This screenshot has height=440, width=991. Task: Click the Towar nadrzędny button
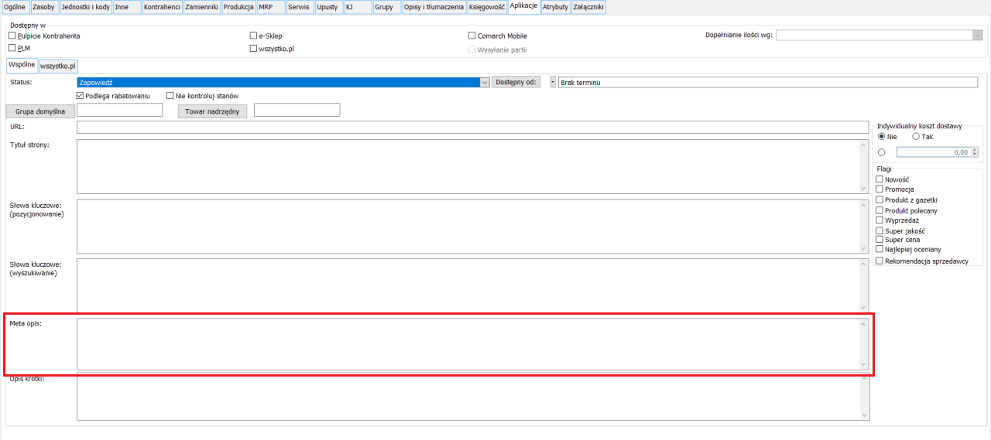[212, 111]
